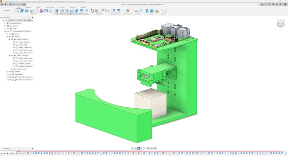288x156 pixels.
Task: Open the Joint tool in Assemble
Action: pos(97,11)
